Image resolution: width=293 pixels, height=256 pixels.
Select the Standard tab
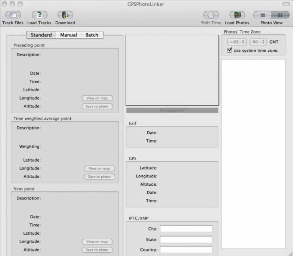[x=41, y=35]
